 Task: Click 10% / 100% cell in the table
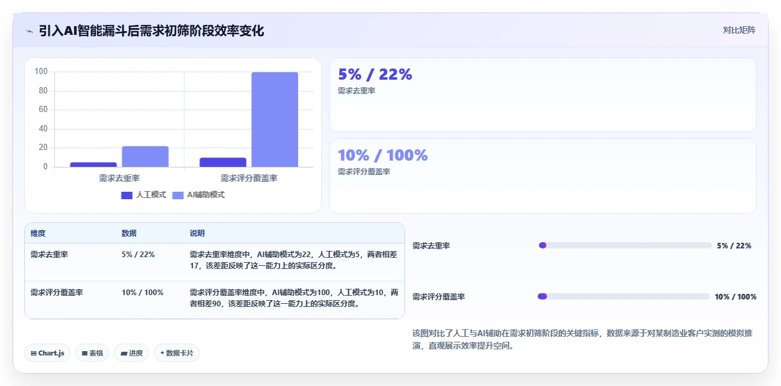tap(143, 293)
